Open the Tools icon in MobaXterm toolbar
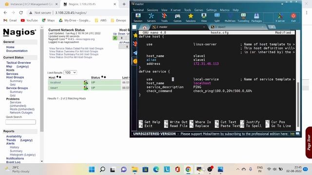 tap(164, 17)
